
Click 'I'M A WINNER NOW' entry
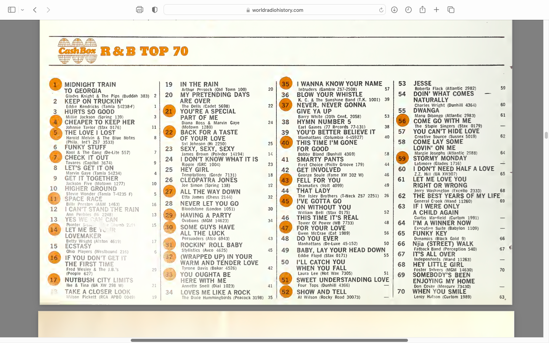442,223
